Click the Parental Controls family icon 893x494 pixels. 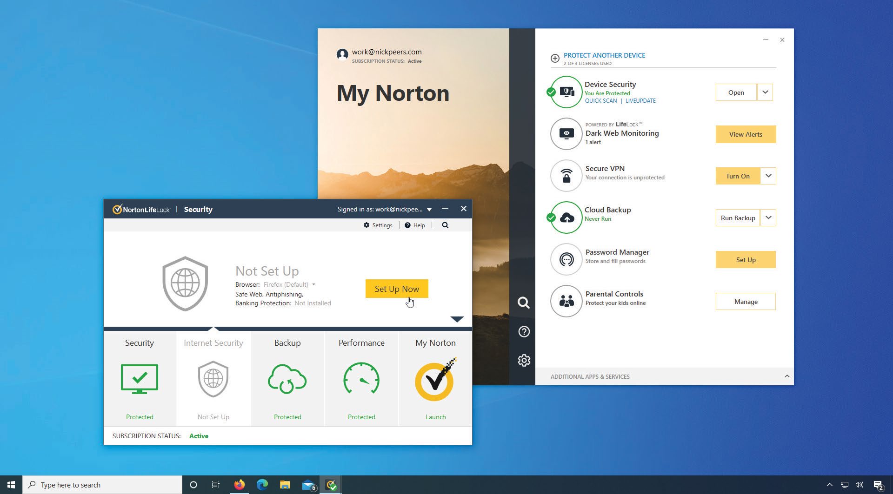(x=566, y=301)
